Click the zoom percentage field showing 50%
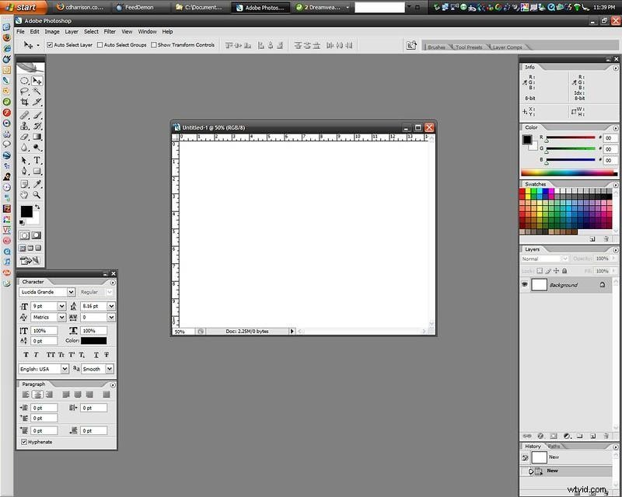This screenshot has height=497, width=622. 180,331
